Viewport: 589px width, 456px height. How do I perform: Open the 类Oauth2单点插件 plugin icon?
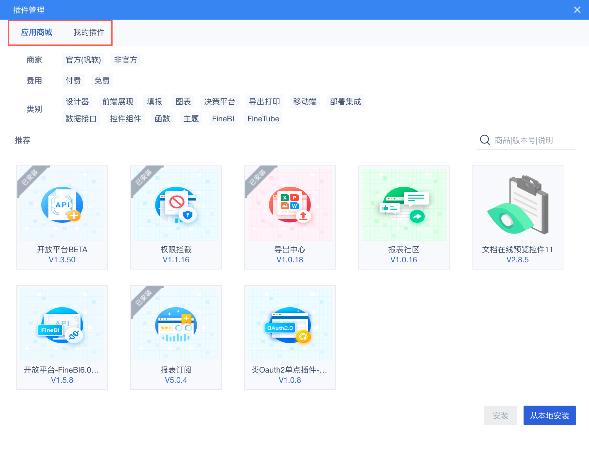(290, 325)
